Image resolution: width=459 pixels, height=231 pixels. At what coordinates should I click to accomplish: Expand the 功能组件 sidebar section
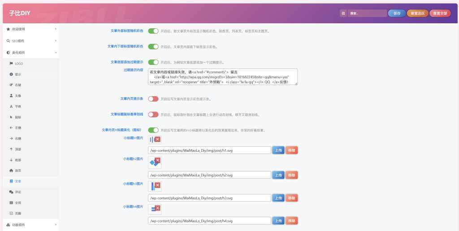pyautogui.click(x=29, y=224)
